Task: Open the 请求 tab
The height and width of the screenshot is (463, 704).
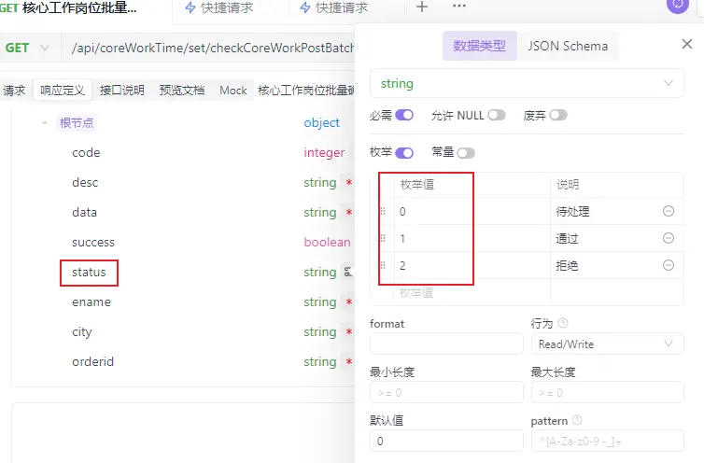Action: (14, 91)
